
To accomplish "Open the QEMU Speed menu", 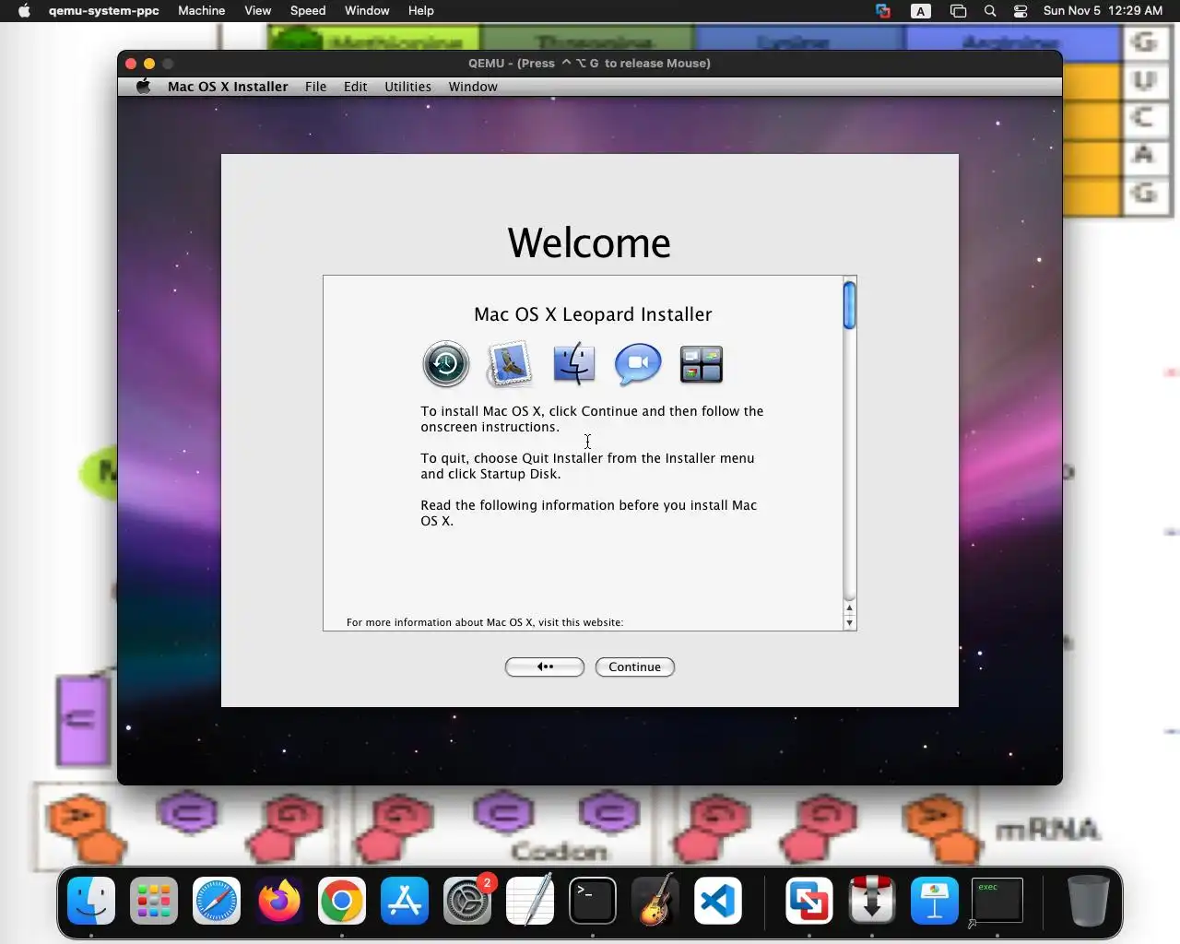I will point(308,11).
